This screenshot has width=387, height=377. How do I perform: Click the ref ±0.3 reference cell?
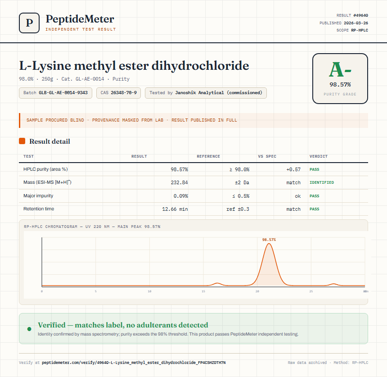point(238,209)
